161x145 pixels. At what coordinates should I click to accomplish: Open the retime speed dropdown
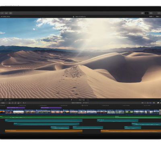pyautogui.click(x=10, y=100)
